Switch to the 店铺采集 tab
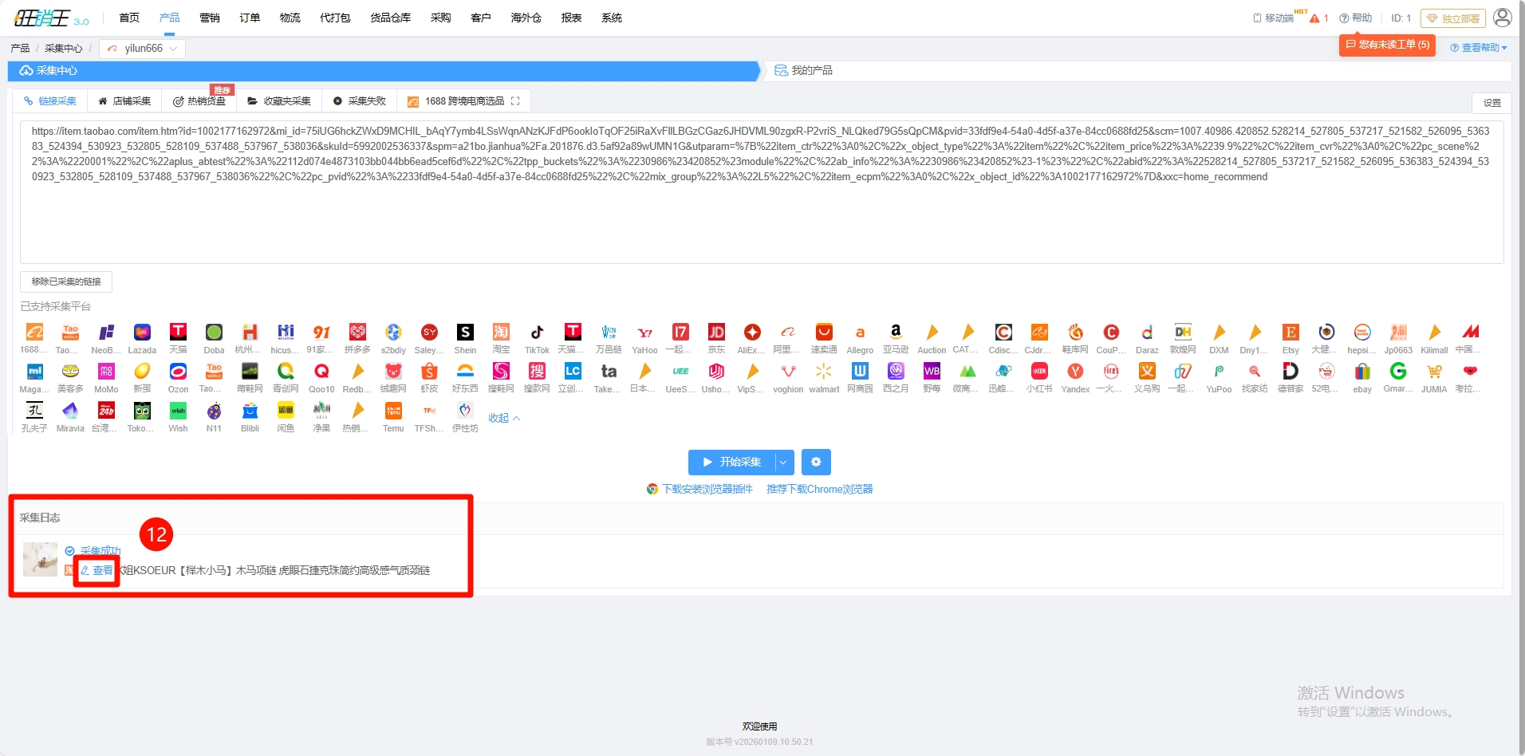1525x756 pixels. (124, 101)
